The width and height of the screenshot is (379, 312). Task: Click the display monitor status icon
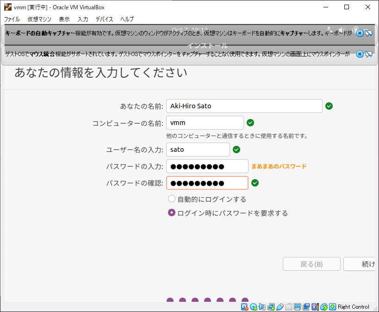click(297, 307)
